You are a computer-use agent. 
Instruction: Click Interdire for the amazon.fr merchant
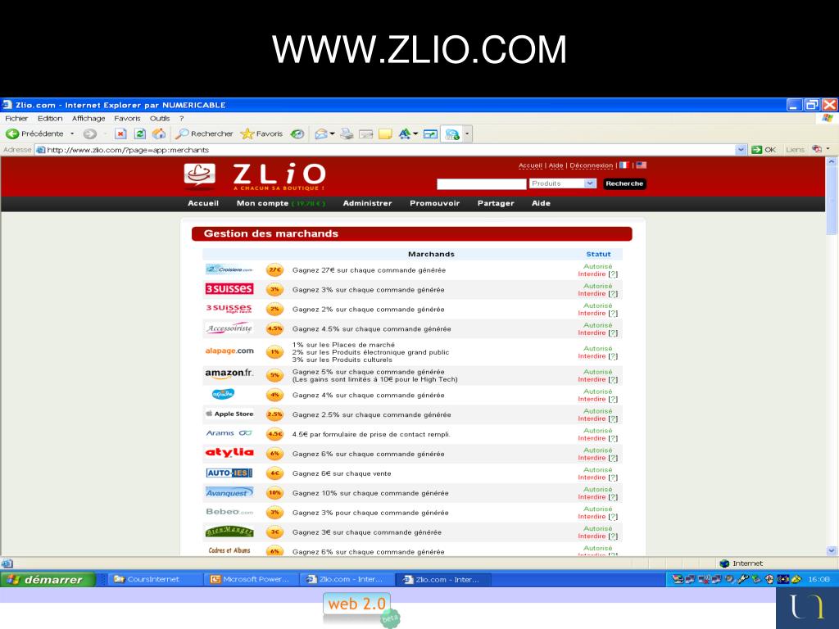point(592,380)
